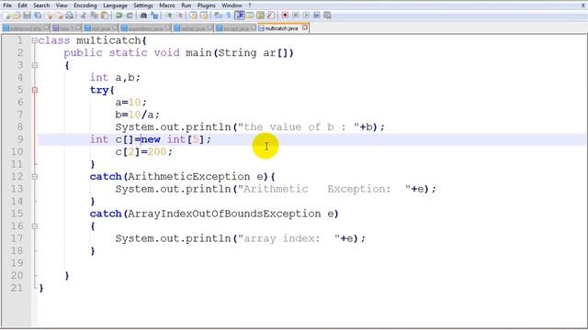The width and height of the screenshot is (588, 330).
Task: Click the Save All toolbar icon
Action: point(38,16)
